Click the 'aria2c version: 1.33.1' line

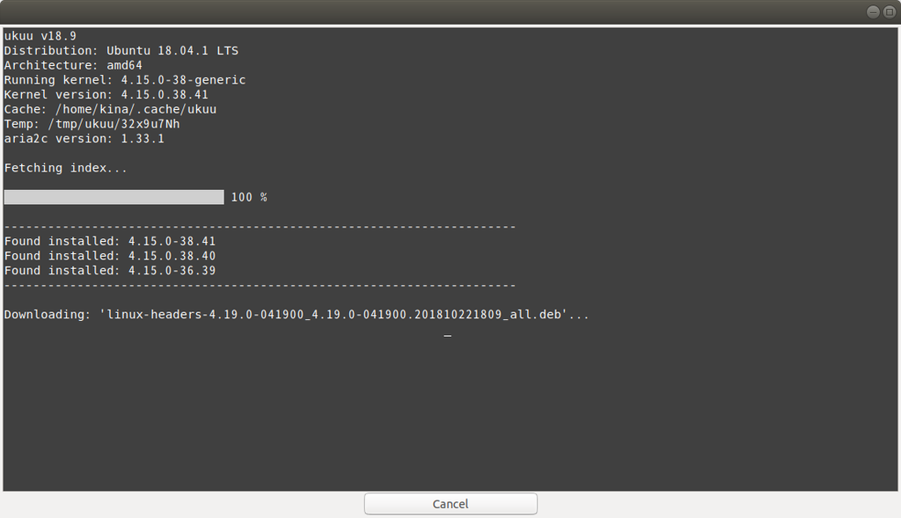click(84, 138)
